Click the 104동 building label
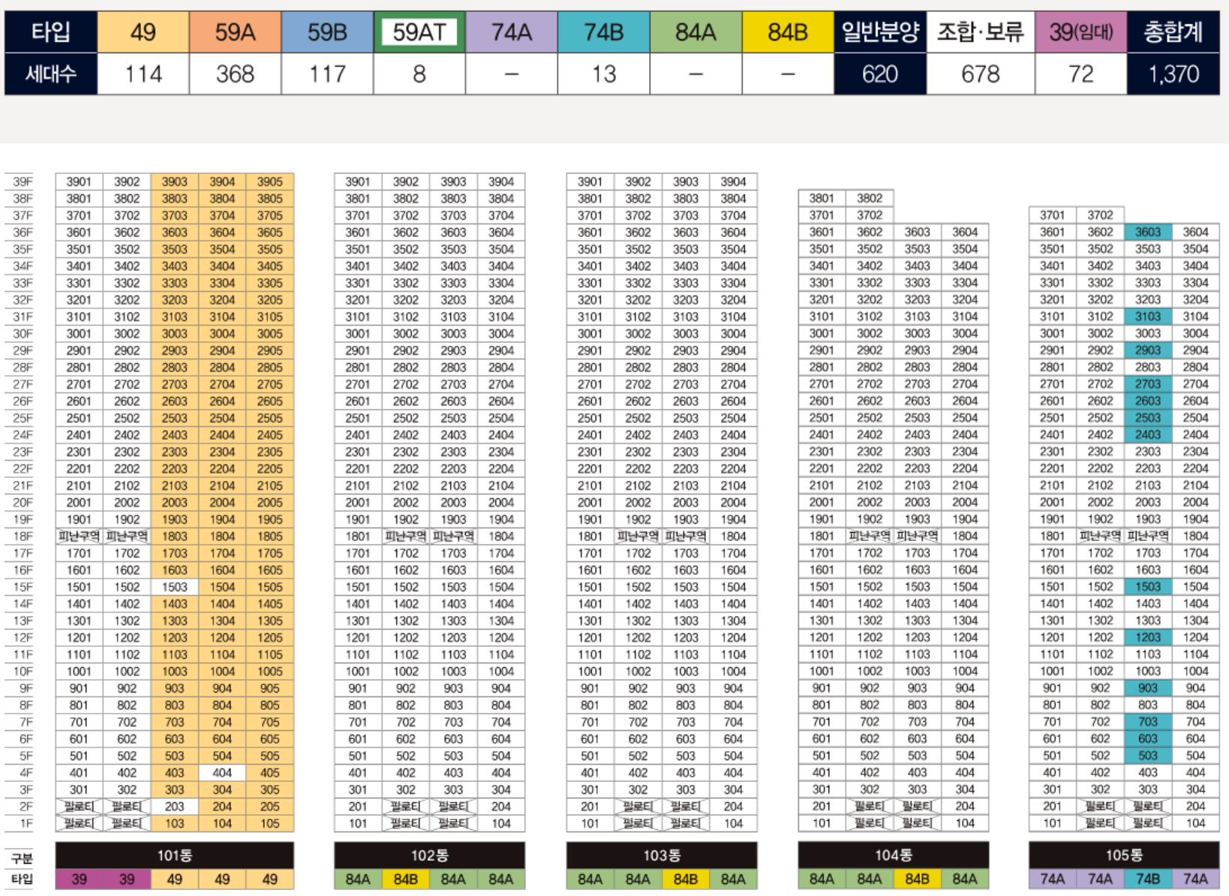Viewport: 1229px width, 896px height. 893,855
